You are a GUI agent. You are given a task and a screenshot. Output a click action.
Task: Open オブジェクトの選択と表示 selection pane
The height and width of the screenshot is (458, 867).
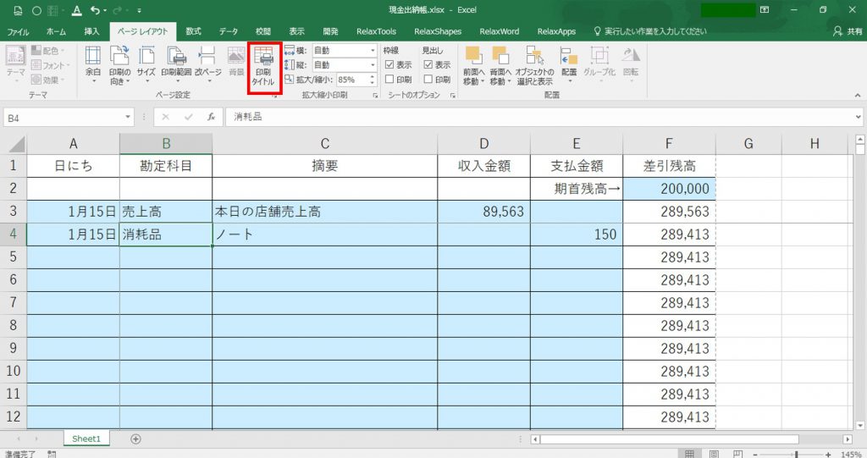coord(535,65)
